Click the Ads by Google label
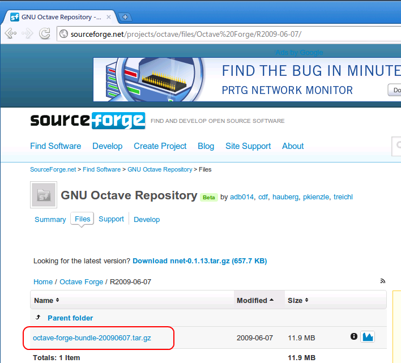The image size is (401, 363). tap(299, 53)
